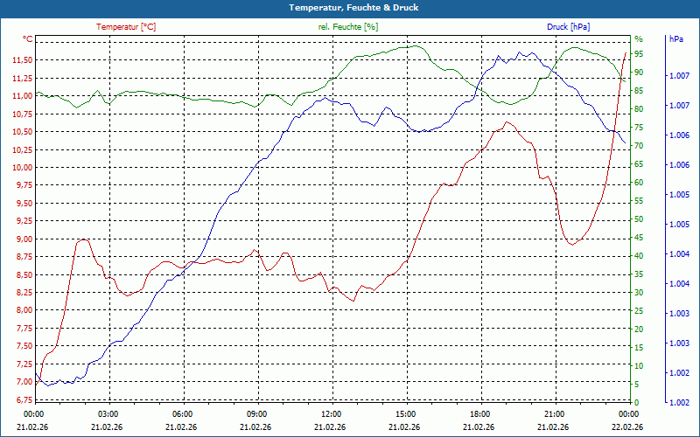700x437 pixels.
Task: Click the 50 humidity axis value
Action: [640, 219]
